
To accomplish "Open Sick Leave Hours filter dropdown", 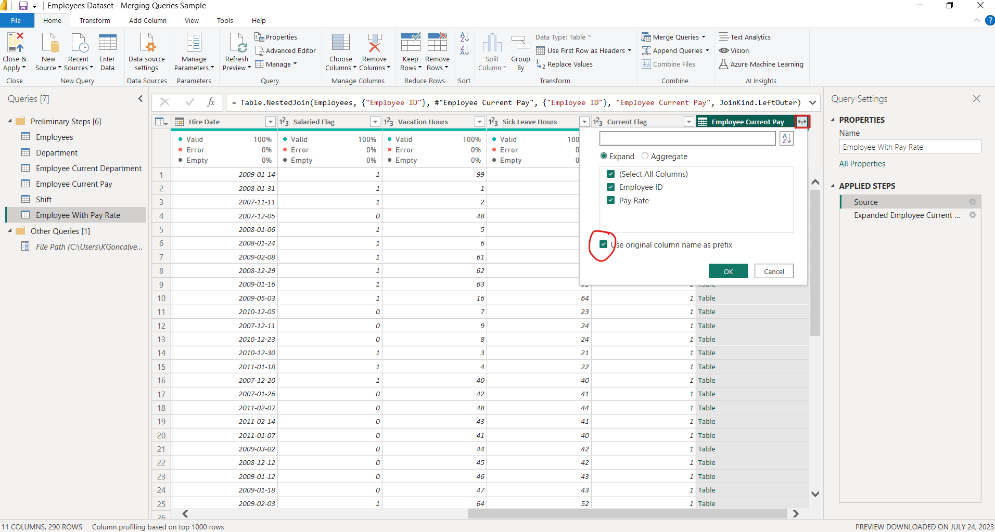I will pos(584,122).
